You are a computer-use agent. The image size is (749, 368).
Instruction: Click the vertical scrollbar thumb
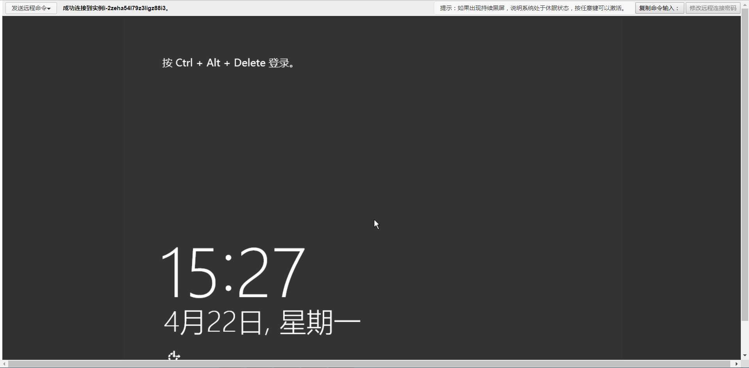click(745, 165)
